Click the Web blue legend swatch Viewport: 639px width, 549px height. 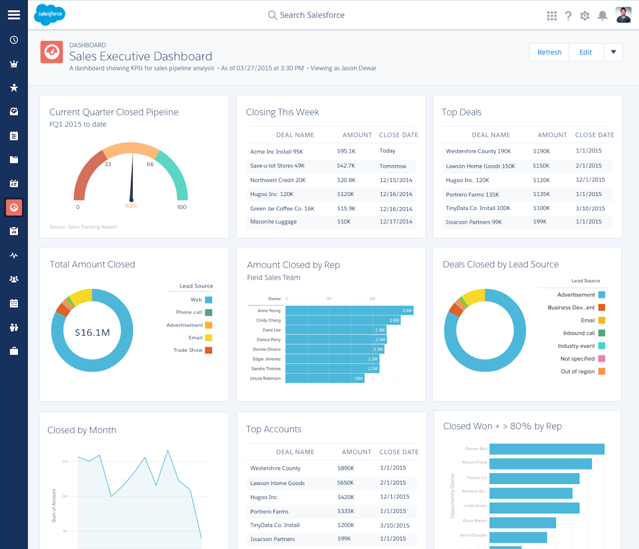tap(209, 300)
